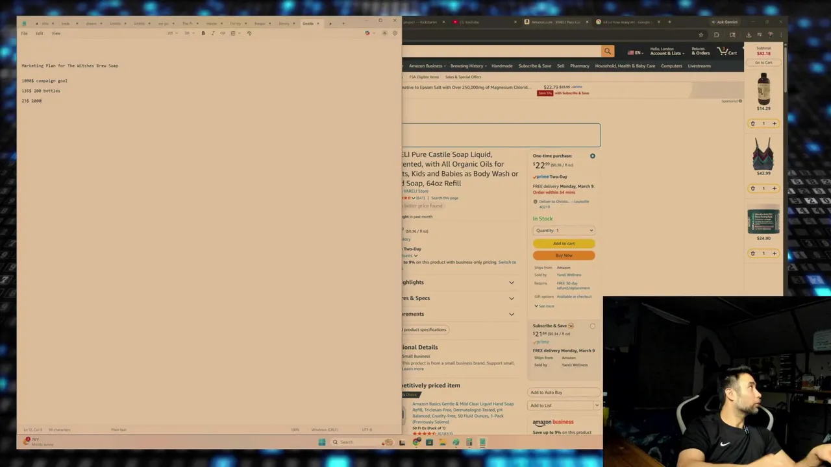Open a new Chrome tab
This screenshot has height=467, width=831.
(x=669, y=22)
